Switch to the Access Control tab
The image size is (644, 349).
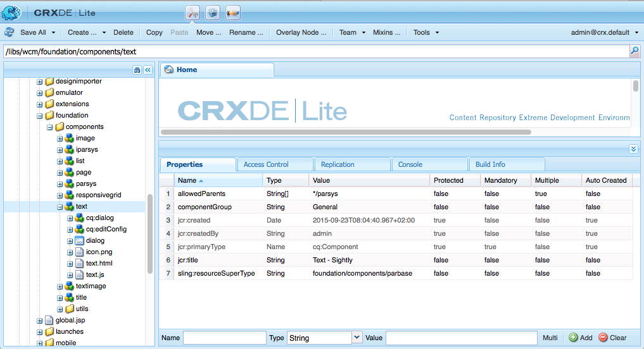pos(266,164)
